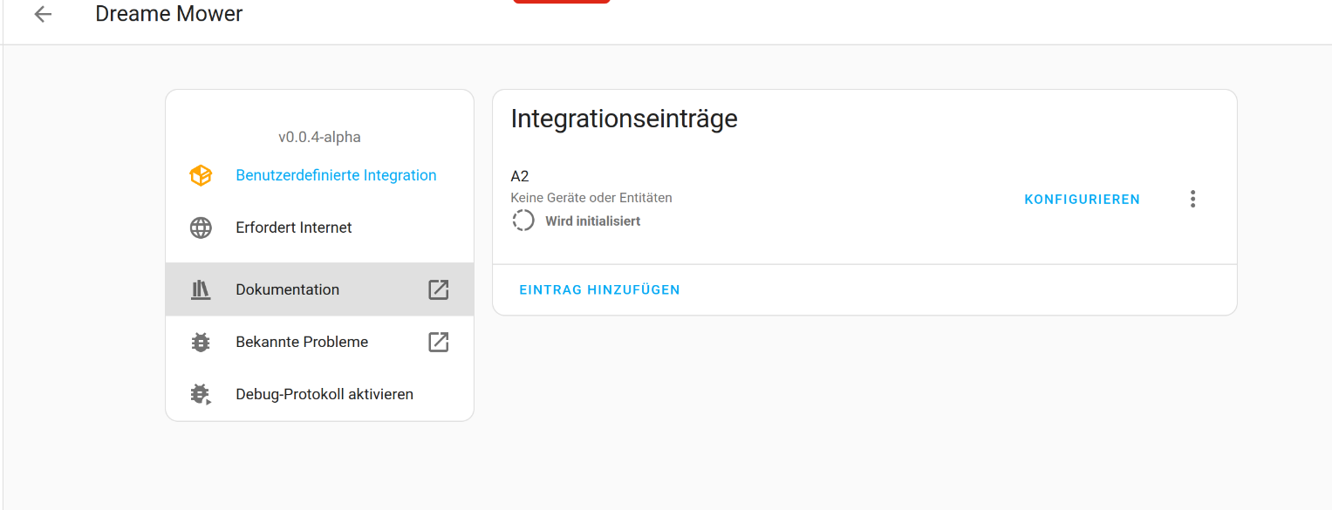
Task: Click the globe icon beside Erfordert Internet
Action: [x=201, y=228]
